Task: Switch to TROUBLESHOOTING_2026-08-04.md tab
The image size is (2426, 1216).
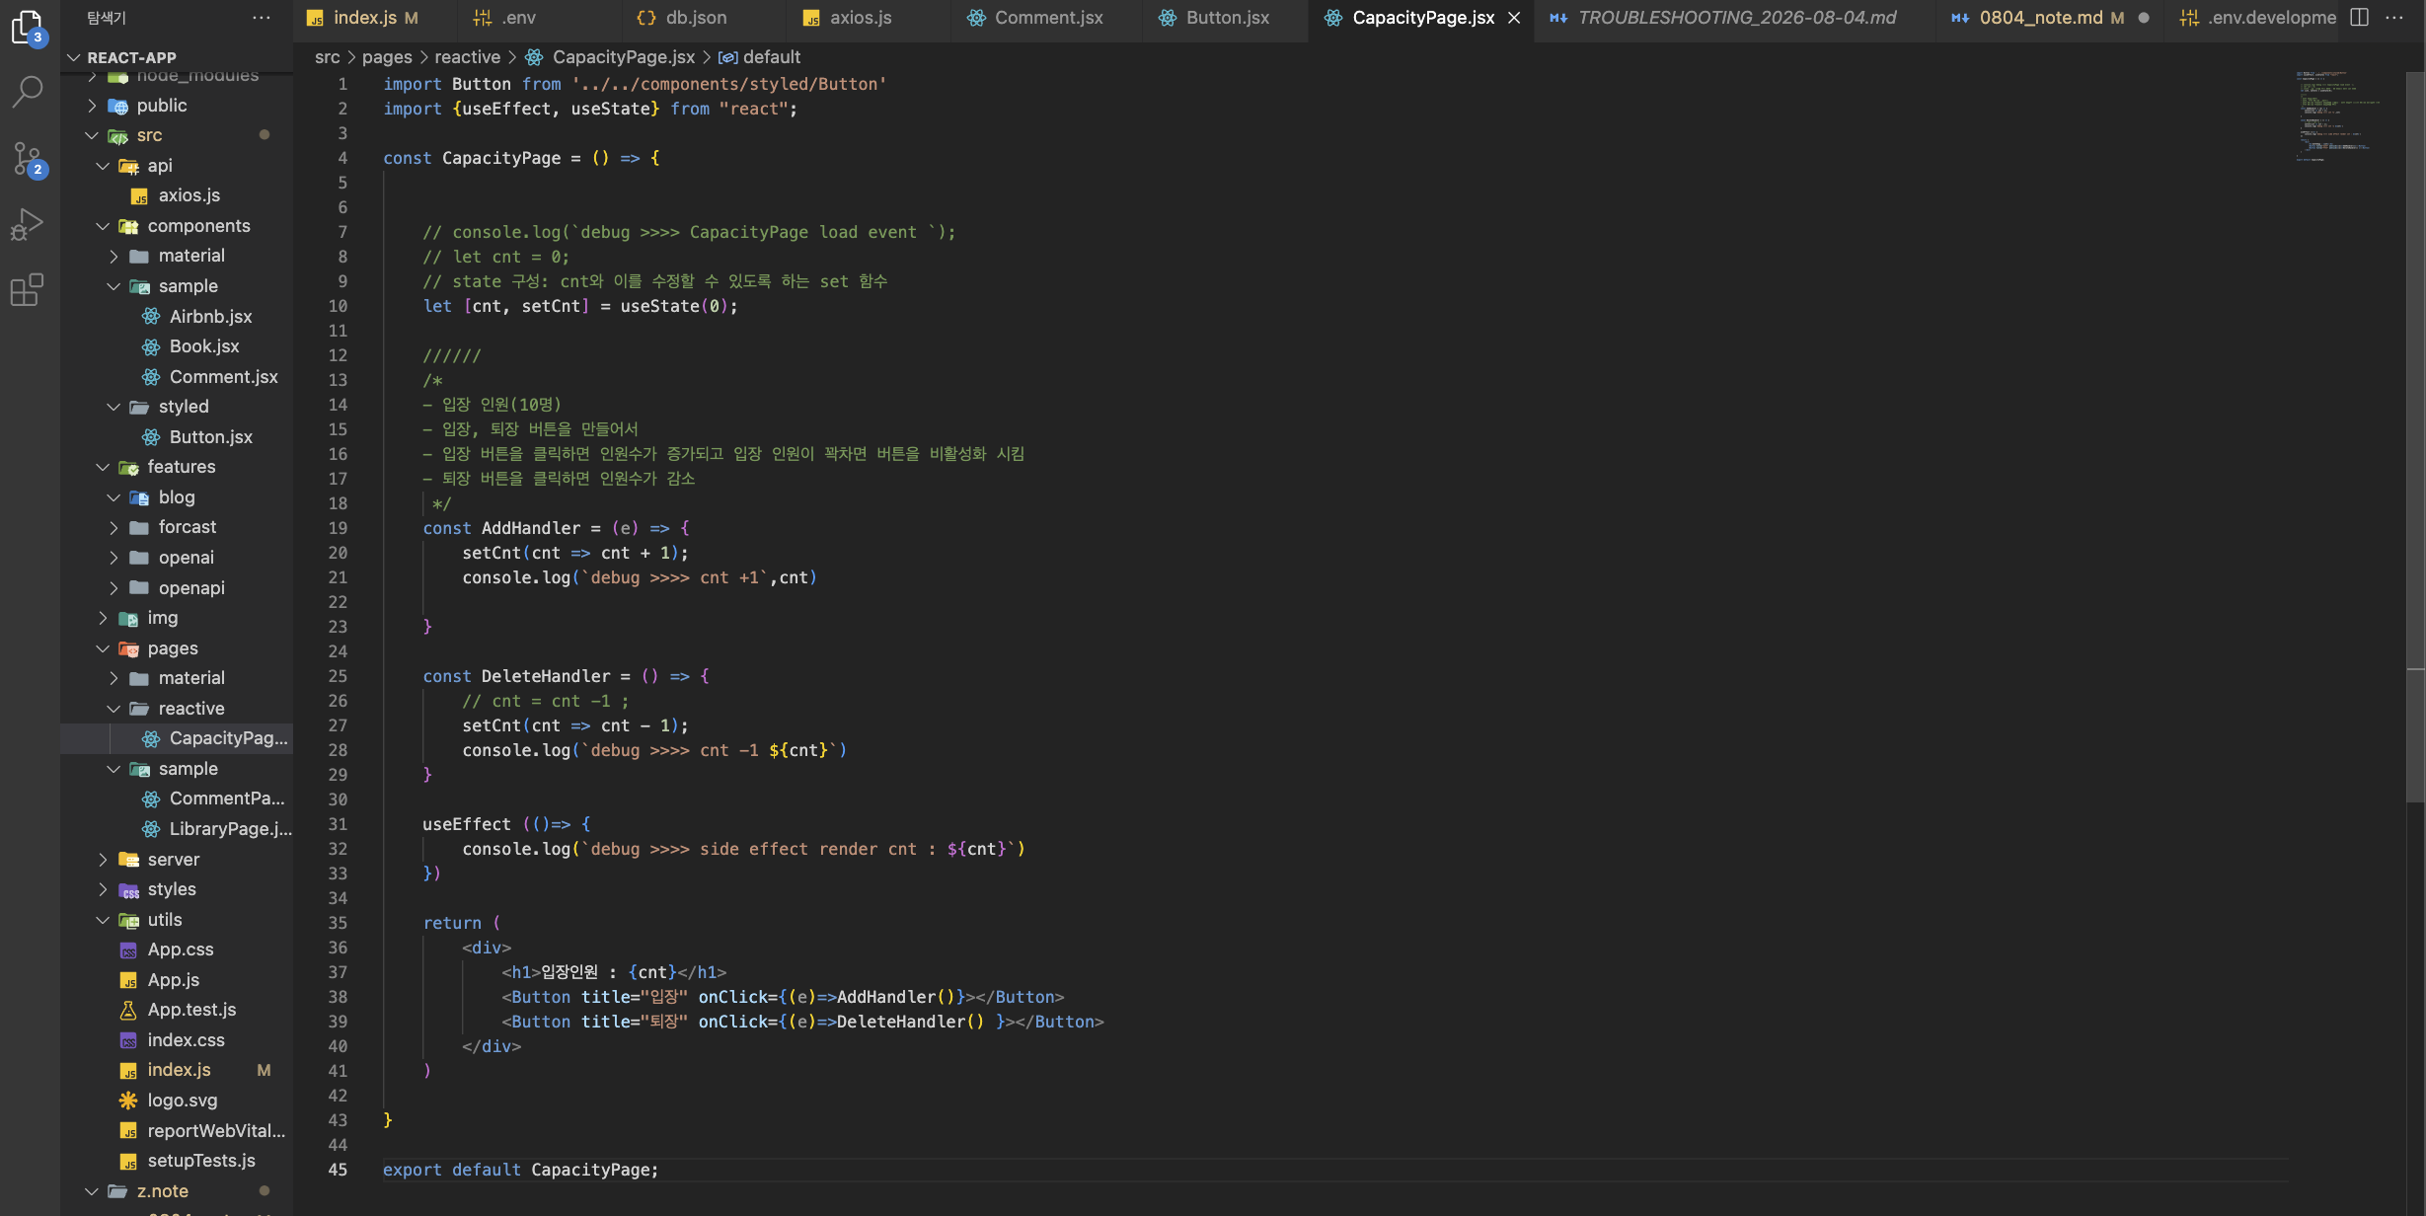Action: click(1734, 18)
